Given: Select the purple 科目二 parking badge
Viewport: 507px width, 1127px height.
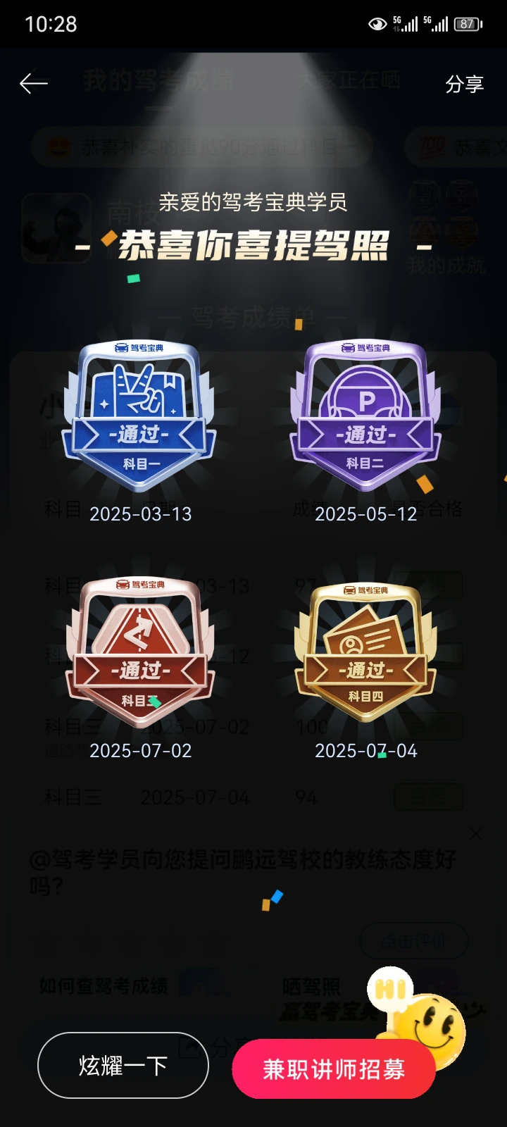Looking at the screenshot, I should coord(365,416).
